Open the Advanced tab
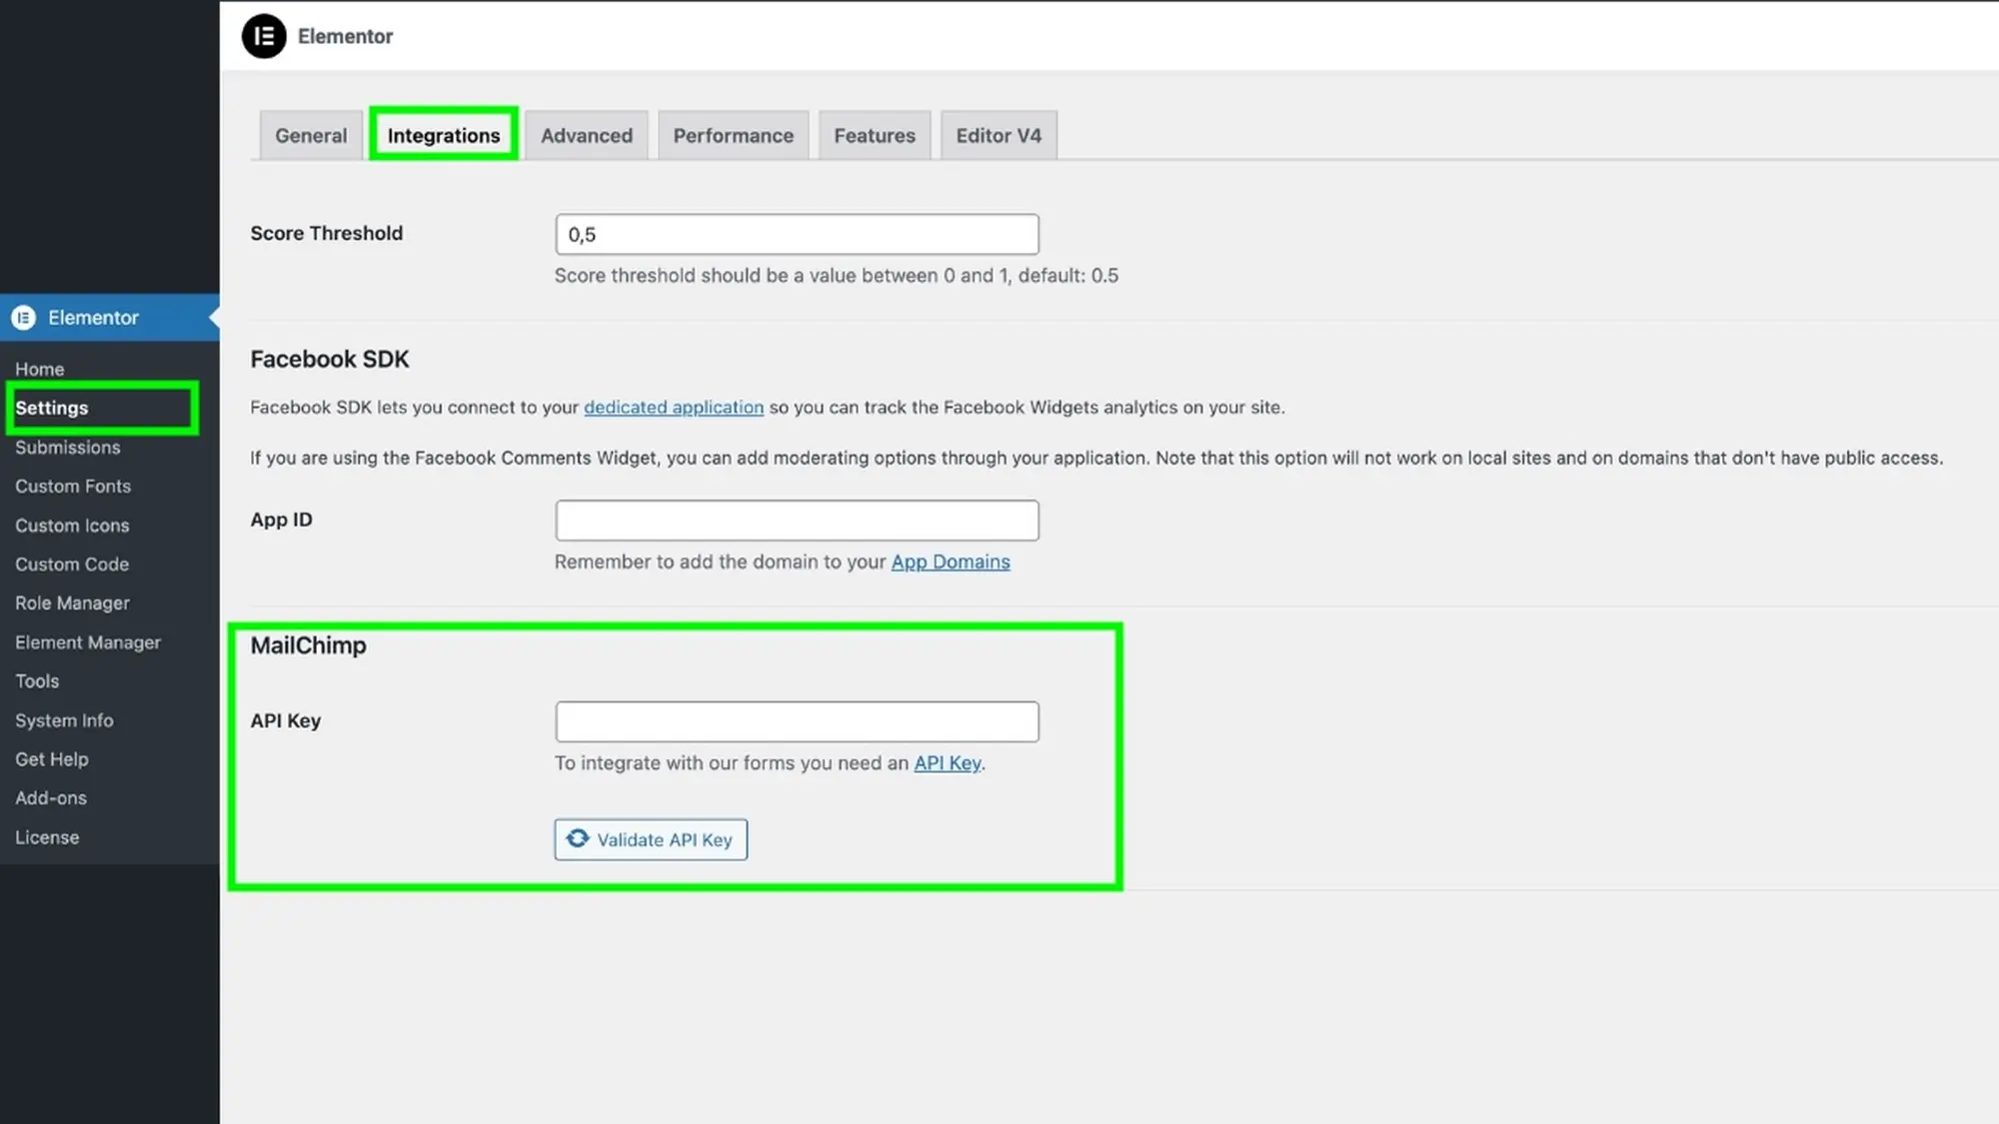Image resolution: width=1999 pixels, height=1124 pixels. coord(587,135)
